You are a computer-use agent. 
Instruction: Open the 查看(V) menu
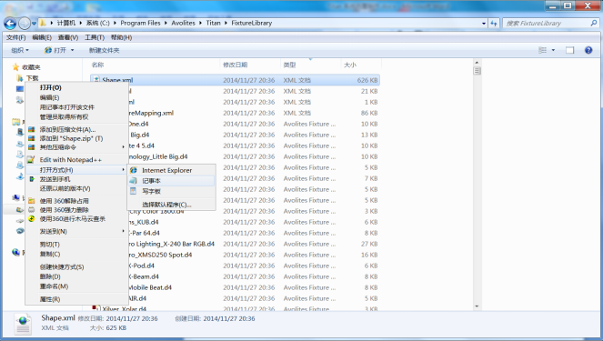point(67,37)
